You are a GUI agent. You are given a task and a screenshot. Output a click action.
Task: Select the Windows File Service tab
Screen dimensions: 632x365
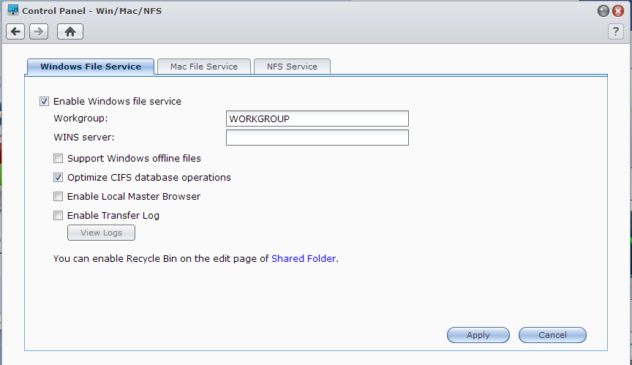click(91, 67)
